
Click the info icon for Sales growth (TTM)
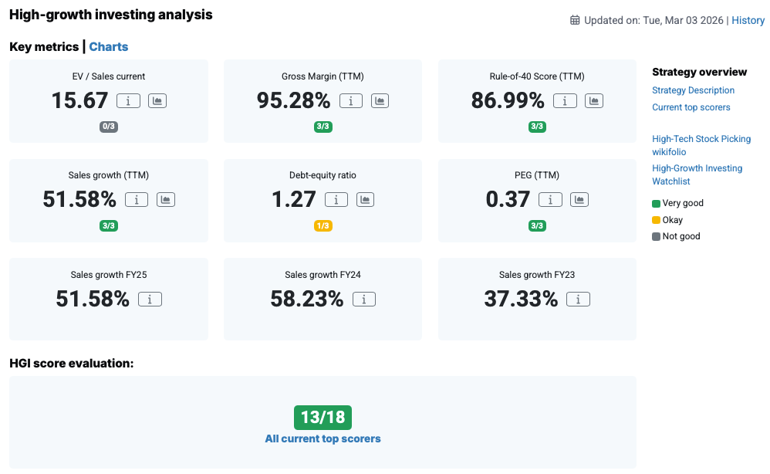[137, 200]
